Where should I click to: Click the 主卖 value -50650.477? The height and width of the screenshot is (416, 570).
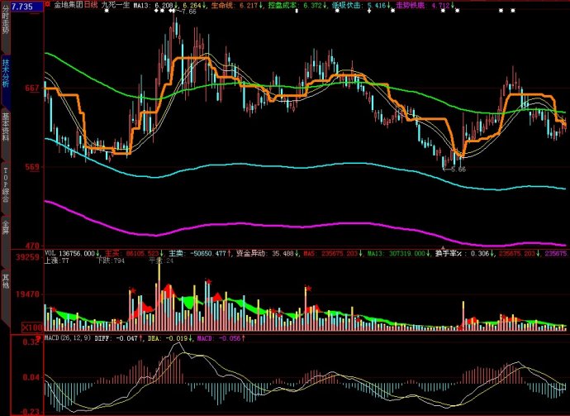(x=207, y=253)
